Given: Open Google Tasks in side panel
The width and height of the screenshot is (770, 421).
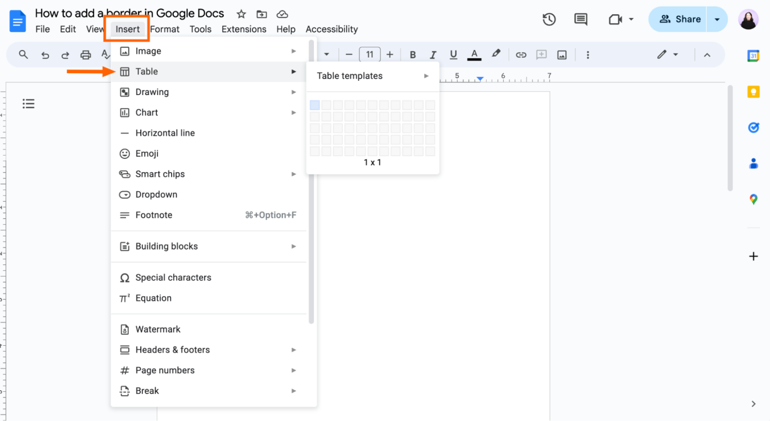Looking at the screenshot, I should click(x=754, y=128).
